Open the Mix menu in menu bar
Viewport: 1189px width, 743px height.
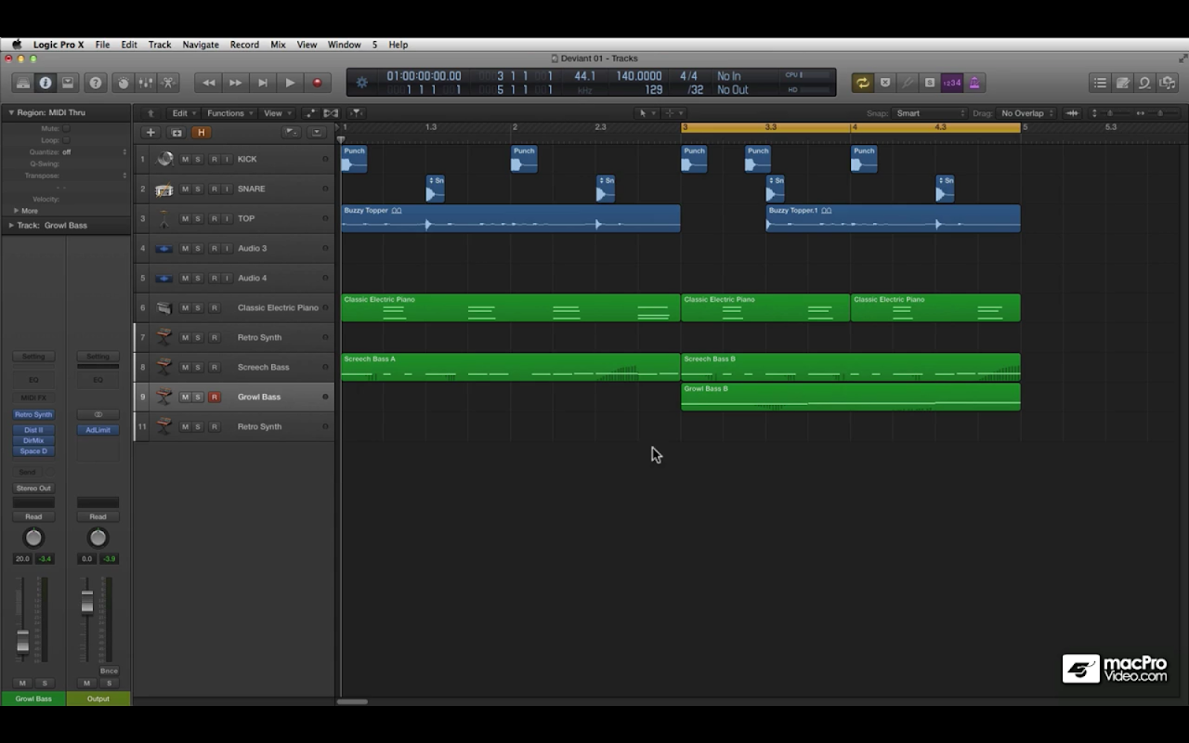pos(278,45)
